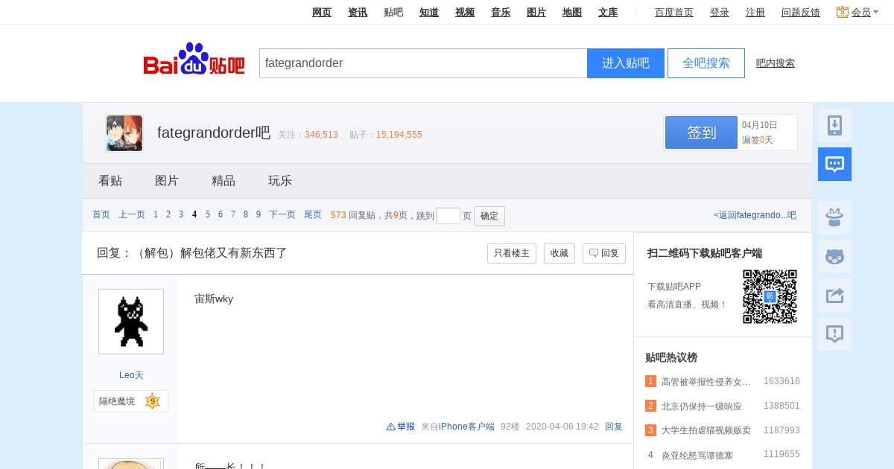894x469 pixels.
Task: Click the 视频 top navigation link
Action: coord(465,12)
